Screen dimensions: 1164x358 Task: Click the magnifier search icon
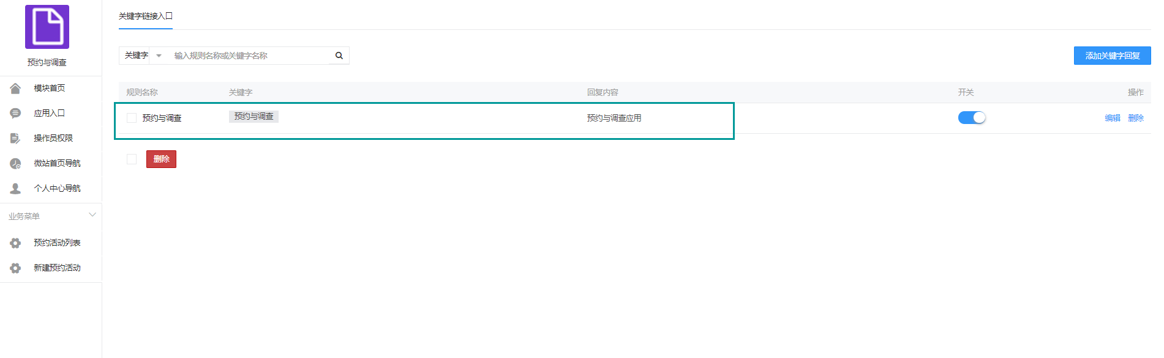click(x=339, y=56)
